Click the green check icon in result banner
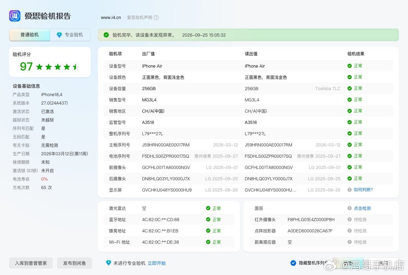 106,35
